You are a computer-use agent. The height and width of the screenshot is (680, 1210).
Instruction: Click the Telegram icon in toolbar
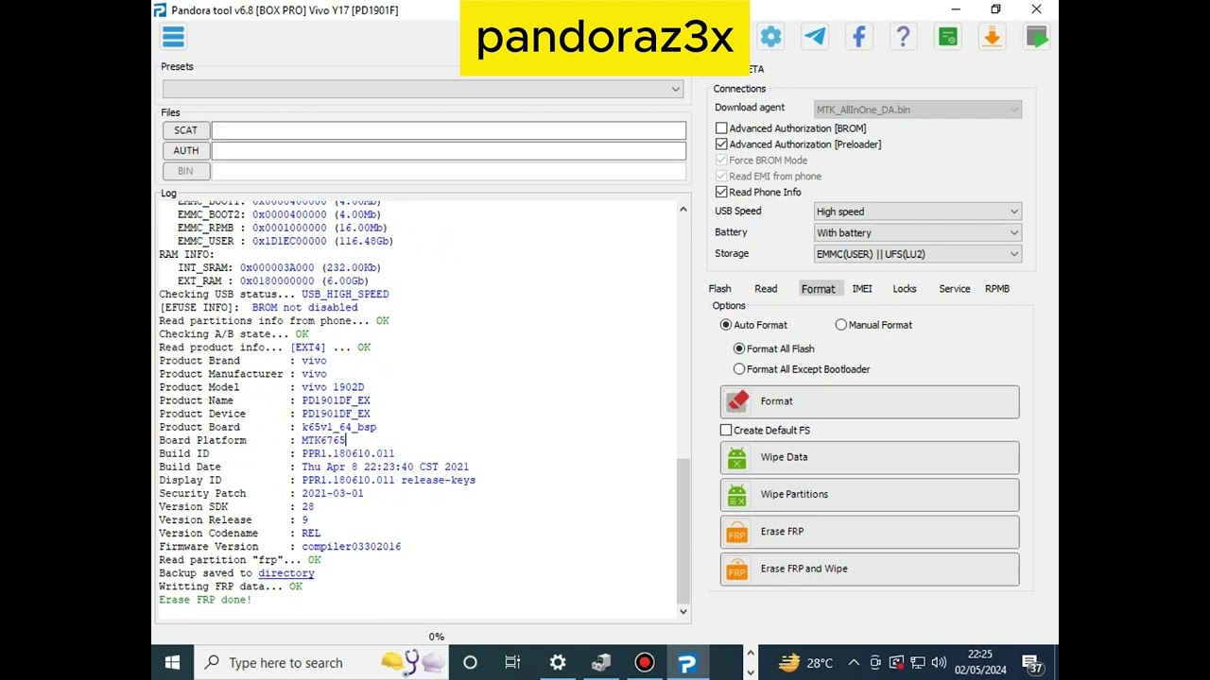point(815,37)
